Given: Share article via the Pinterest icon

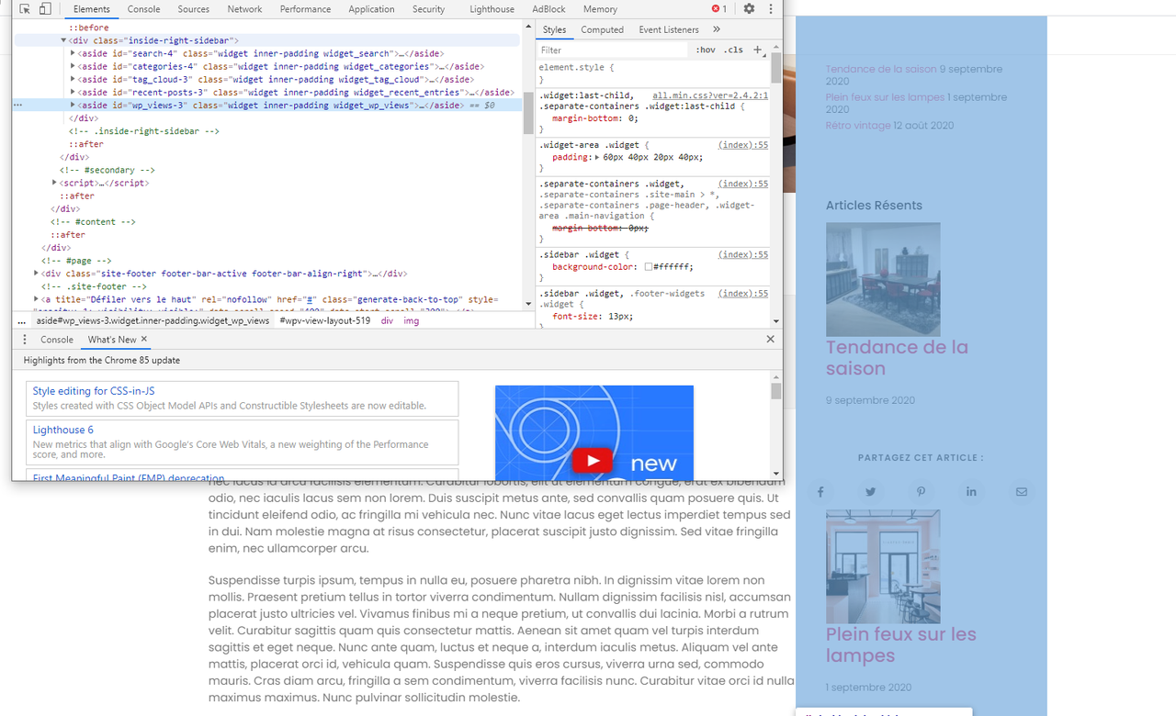Looking at the screenshot, I should point(921,492).
